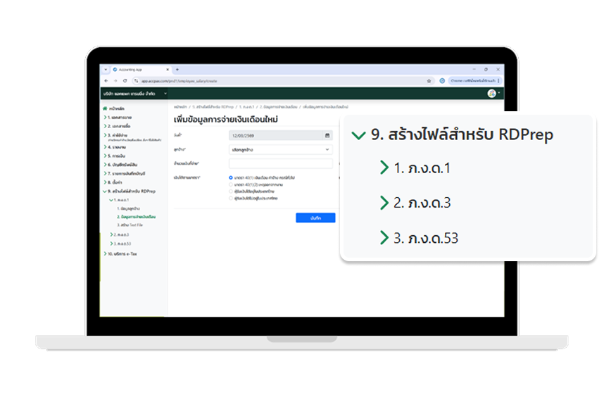Select the มาตรา 40(1) radio option

[231, 177]
